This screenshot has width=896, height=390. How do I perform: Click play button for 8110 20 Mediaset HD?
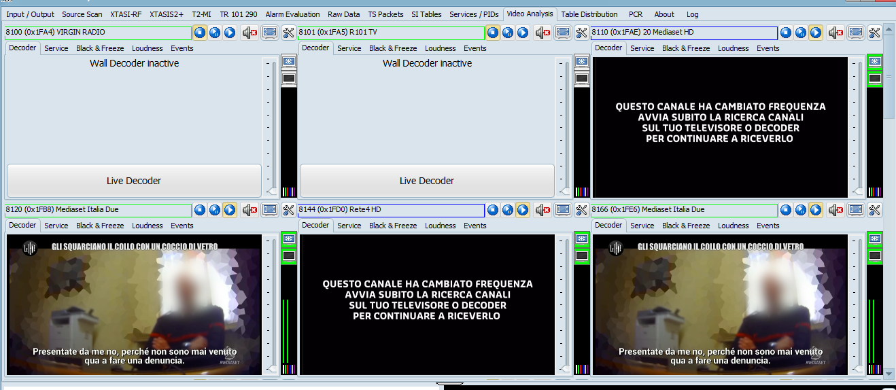[x=816, y=32]
